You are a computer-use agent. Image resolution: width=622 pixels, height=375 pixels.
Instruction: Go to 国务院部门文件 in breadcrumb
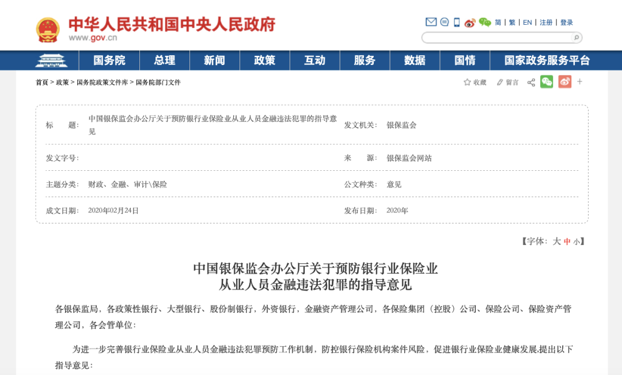pyautogui.click(x=158, y=82)
